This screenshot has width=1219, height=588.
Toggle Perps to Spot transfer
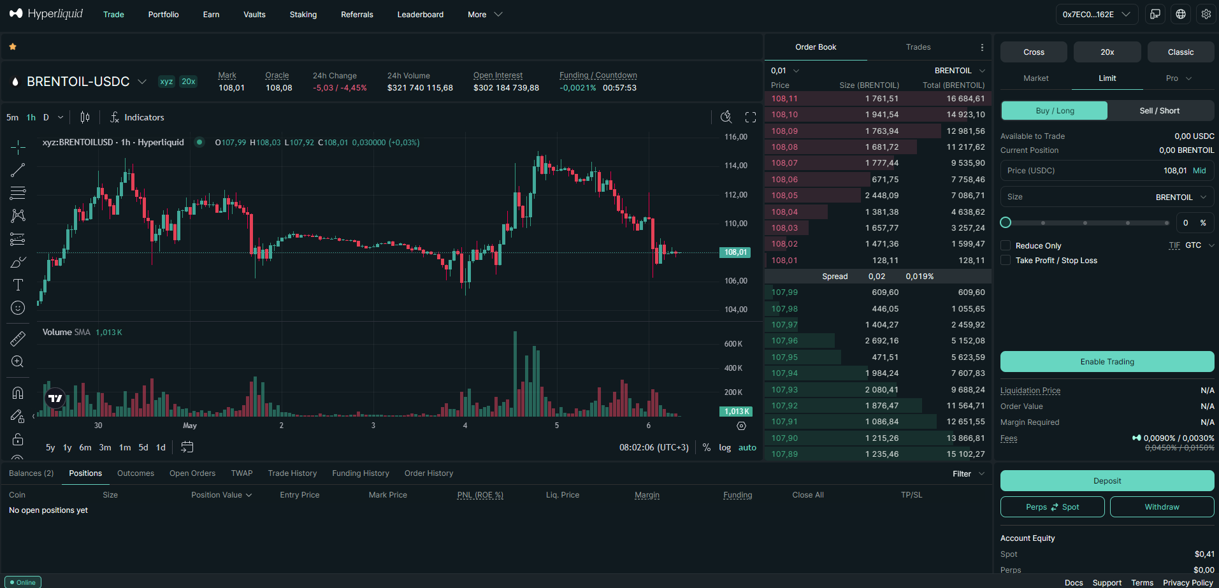click(1053, 507)
